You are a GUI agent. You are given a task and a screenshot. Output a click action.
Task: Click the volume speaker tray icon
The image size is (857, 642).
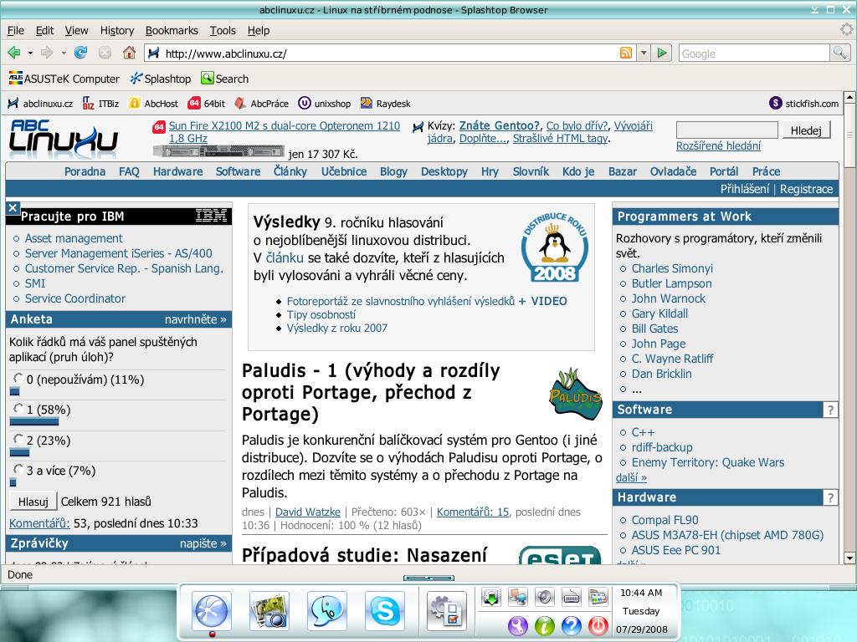(x=544, y=597)
